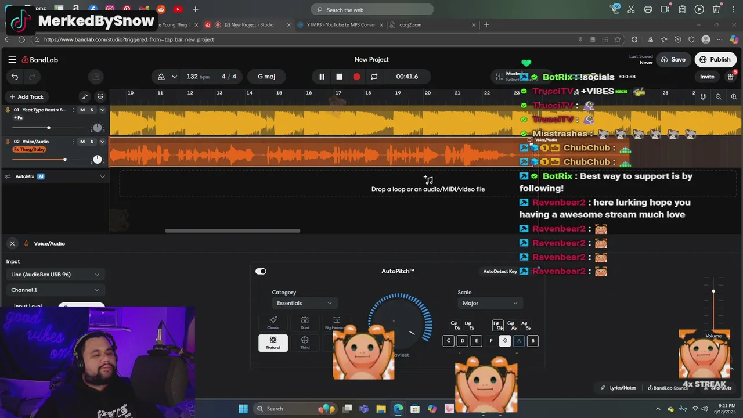
Task: Click the BandLab logo
Action: (40, 60)
